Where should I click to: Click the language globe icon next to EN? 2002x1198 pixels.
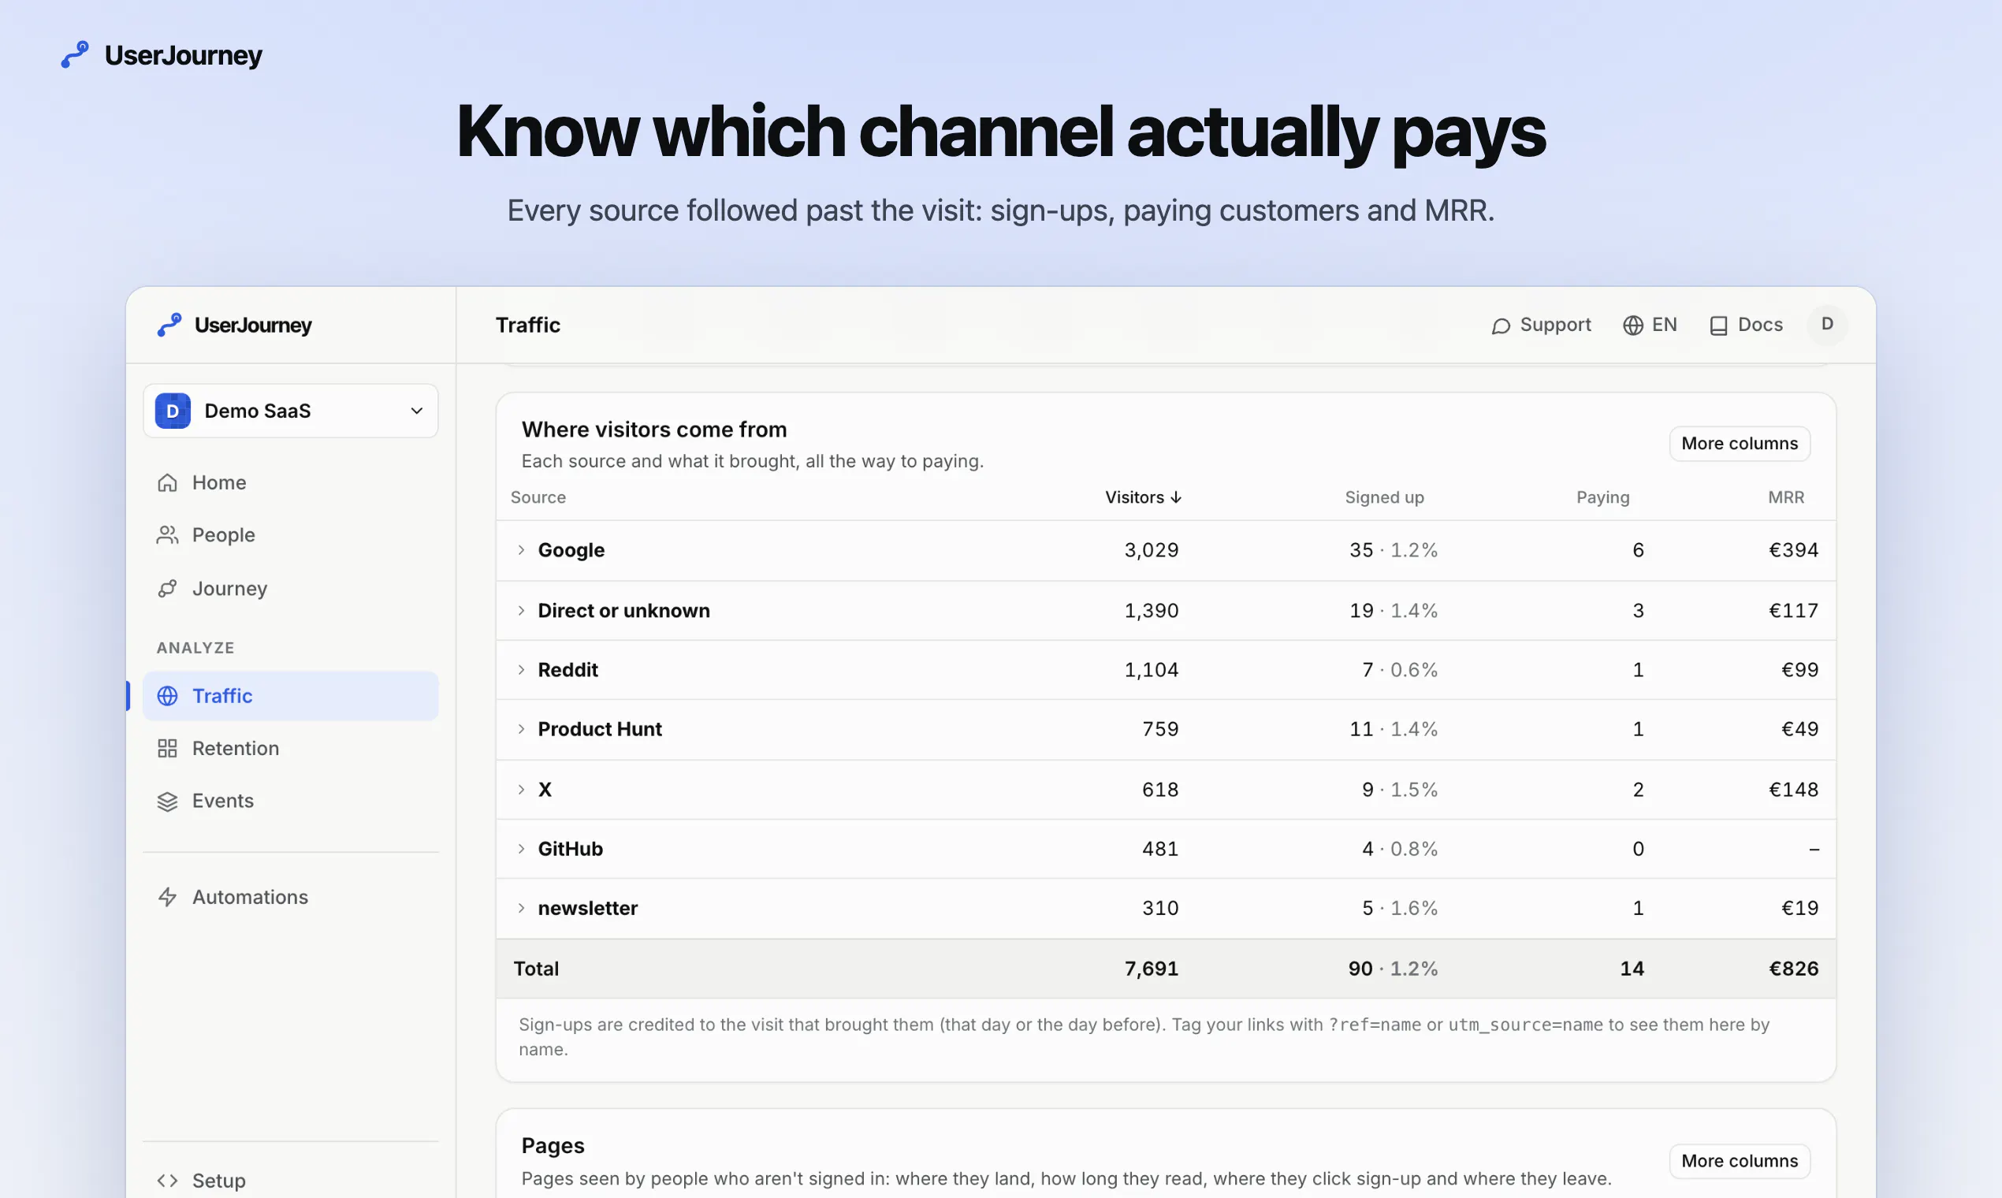pyautogui.click(x=1633, y=326)
